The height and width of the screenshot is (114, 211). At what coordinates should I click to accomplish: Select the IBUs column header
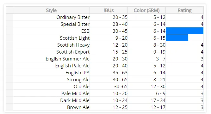109,10
